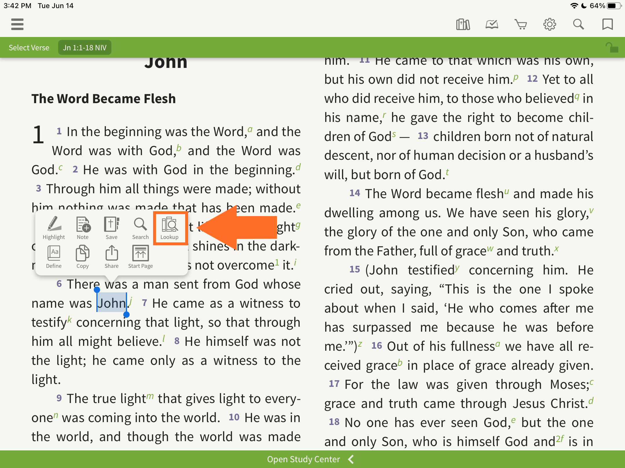Tap the battery indicator in status bar
625x468 pixels.
614,6
